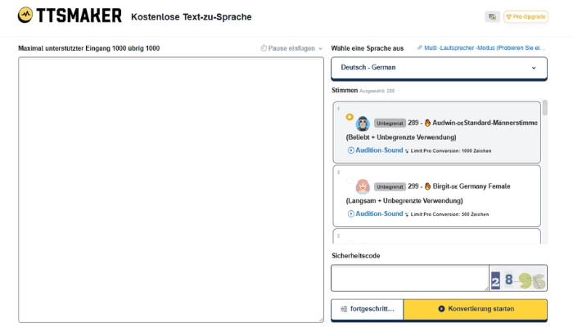This screenshot has height=327, width=573.
Task: Click the Birgit female voice avatar
Action: click(363, 186)
